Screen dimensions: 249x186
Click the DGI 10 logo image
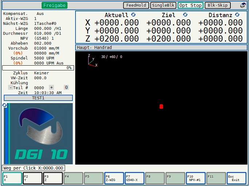pos(38,134)
